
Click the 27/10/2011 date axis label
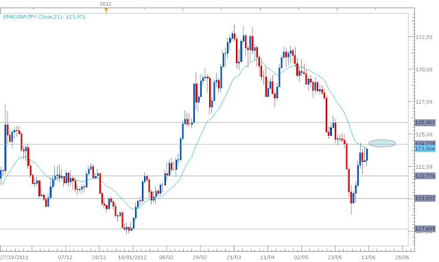14,257
